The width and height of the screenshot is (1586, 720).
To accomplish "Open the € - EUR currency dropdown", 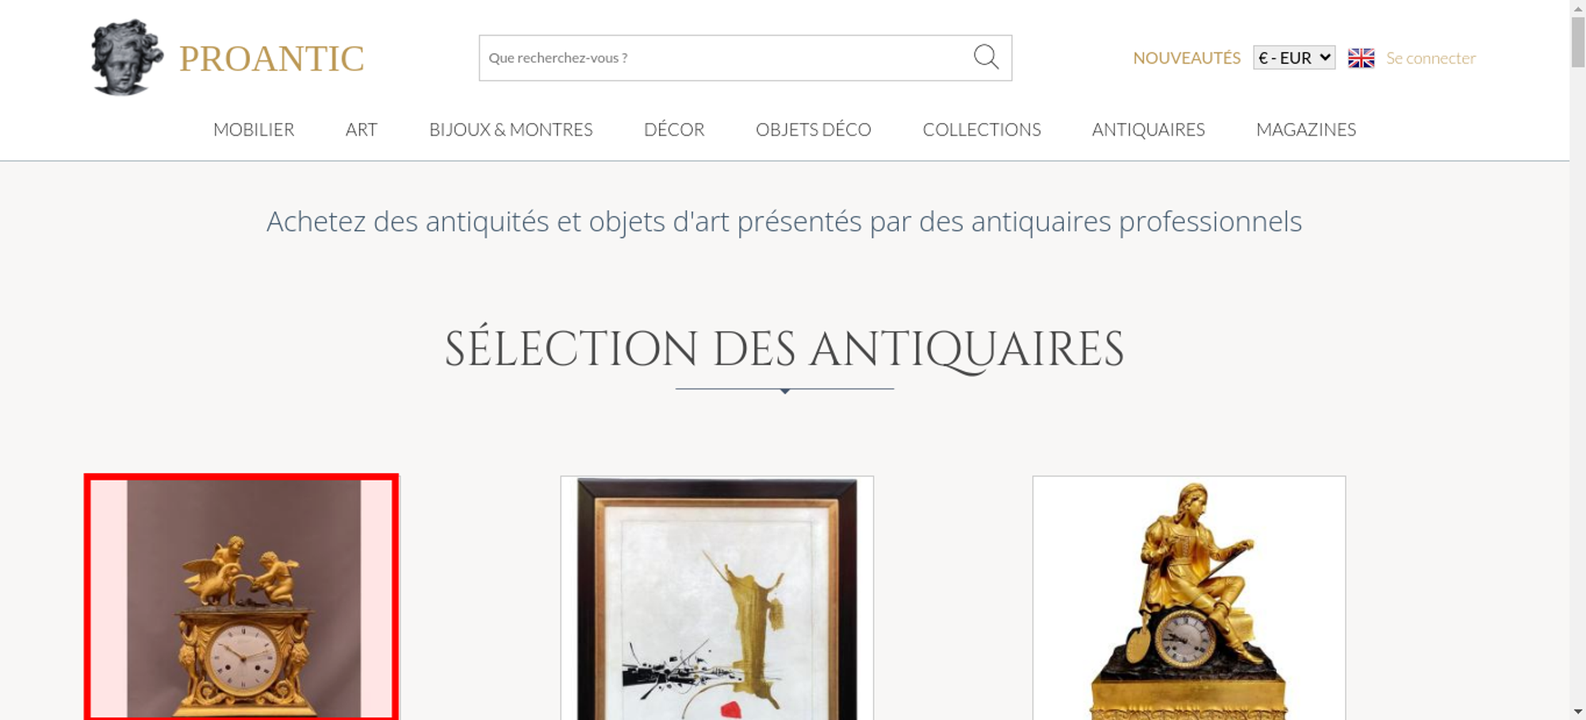I will coord(1294,58).
